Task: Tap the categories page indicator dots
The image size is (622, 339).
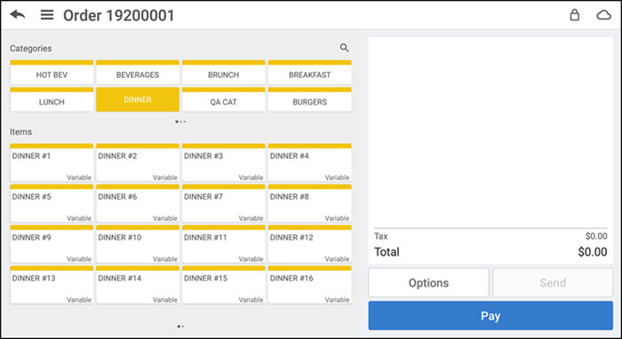Action: point(180,122)
